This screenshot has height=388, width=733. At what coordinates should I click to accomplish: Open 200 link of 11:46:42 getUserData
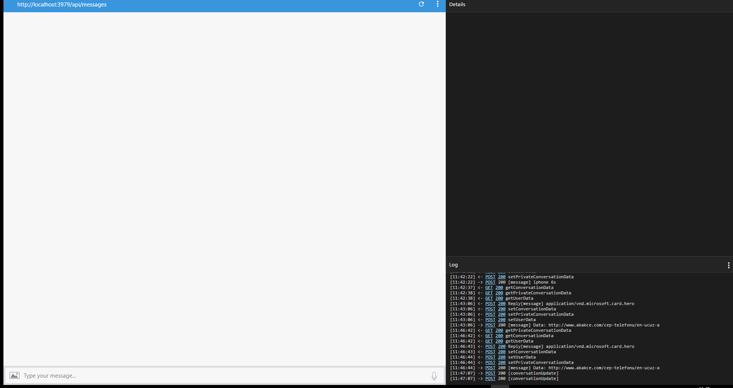pyautogui.click(x=499, y=341)
